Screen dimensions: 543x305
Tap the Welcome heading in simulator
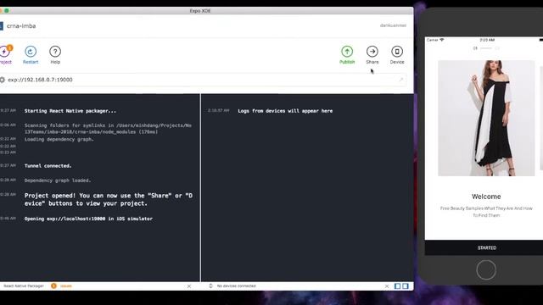coord(486,197)
